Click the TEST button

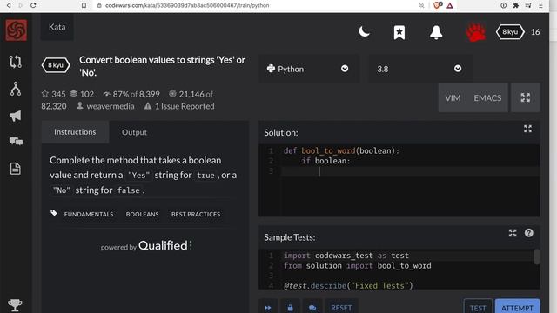pyautogui.click(x=478, y=307)
